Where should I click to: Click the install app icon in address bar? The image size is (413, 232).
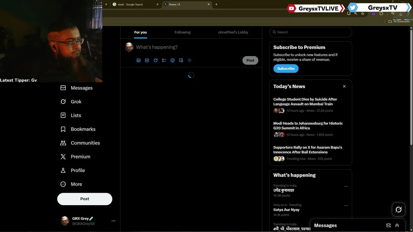pos(349,14)
